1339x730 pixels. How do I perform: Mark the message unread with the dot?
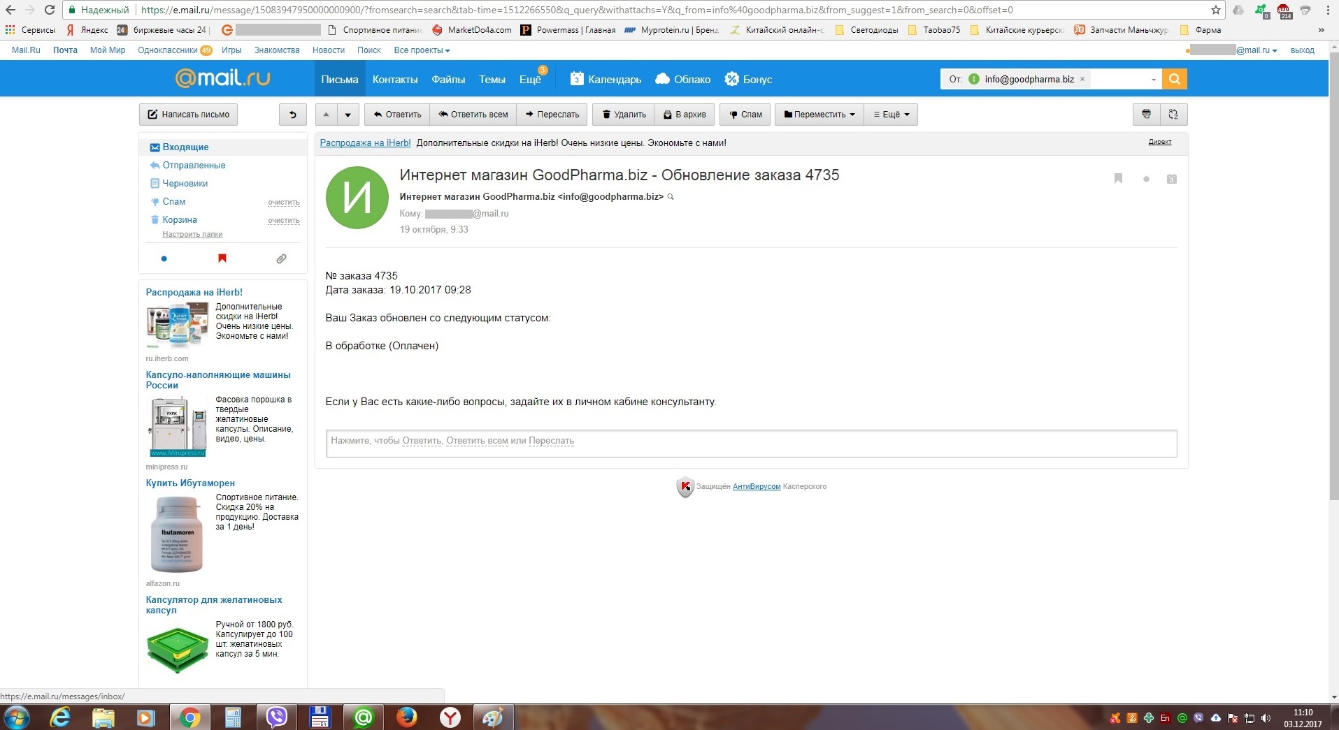[x=1146, y=180]
